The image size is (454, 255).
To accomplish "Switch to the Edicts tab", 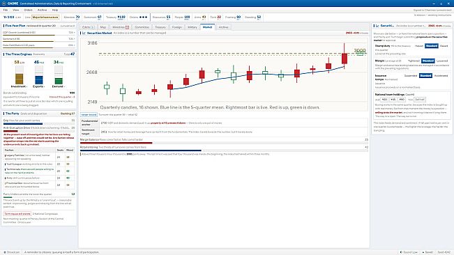I will pyautogui.click(x=89, y=27).
